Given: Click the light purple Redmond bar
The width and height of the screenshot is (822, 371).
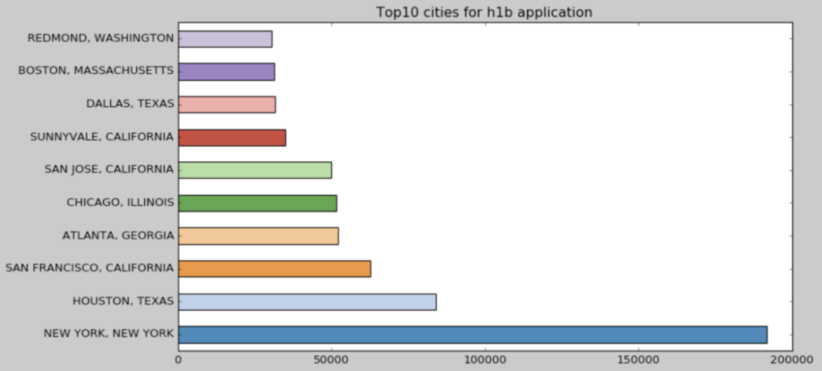Looking at the screenshot, I should tap(225, 39).
